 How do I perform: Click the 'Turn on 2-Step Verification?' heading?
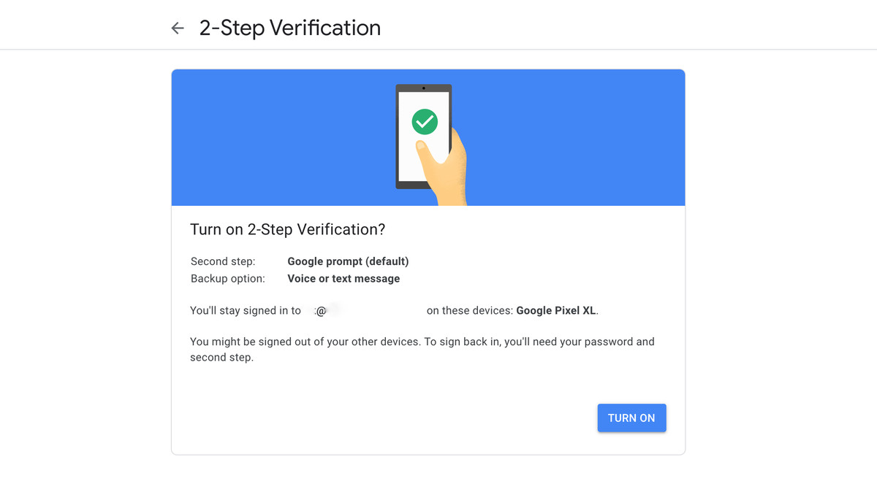(287, 229)
